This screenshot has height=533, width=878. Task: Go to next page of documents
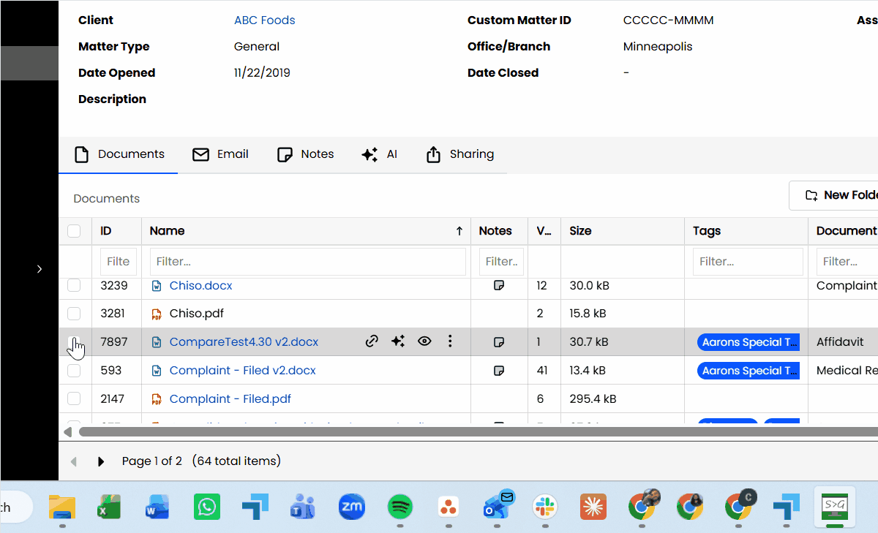point(101,461)
